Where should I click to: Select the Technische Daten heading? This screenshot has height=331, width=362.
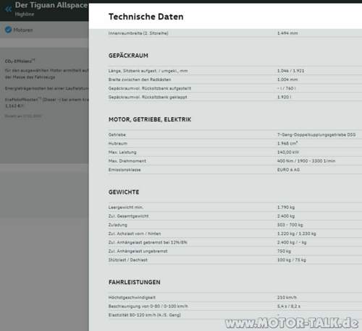coord(146,17)
